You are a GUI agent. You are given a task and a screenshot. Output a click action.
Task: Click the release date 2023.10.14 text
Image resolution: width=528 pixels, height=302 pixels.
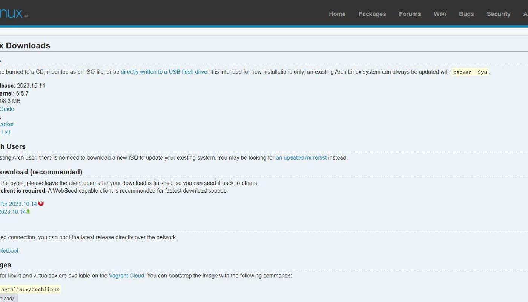(31, 86)
